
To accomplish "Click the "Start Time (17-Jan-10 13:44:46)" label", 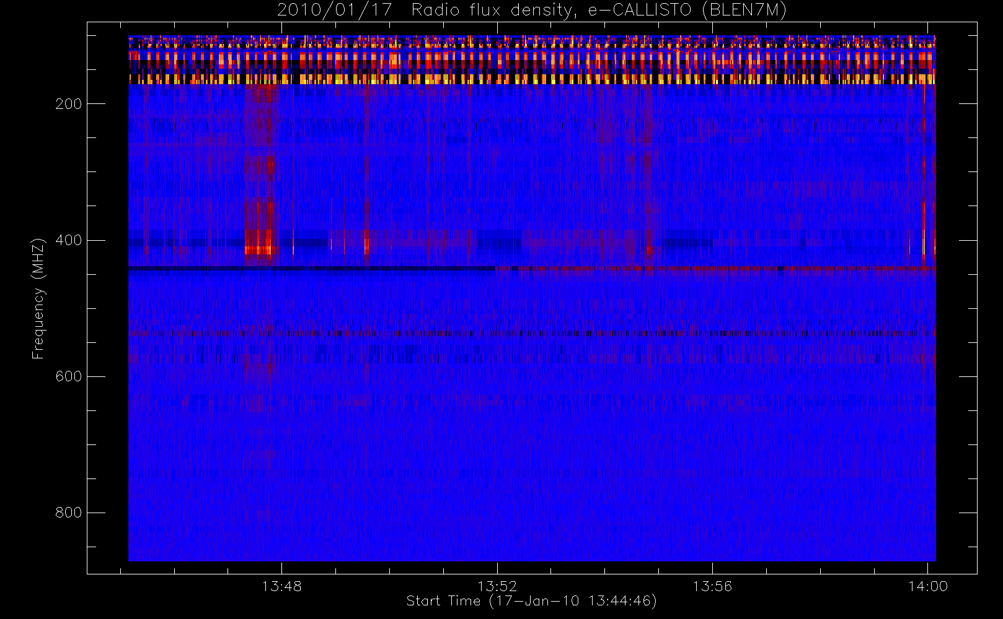I will pos(531,601).
